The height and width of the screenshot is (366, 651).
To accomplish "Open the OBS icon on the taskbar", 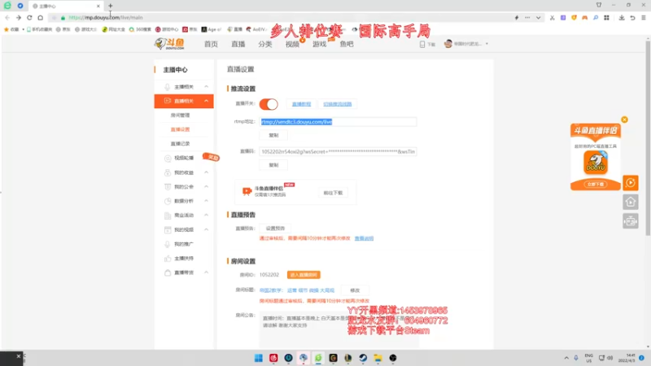I will 393,358.
